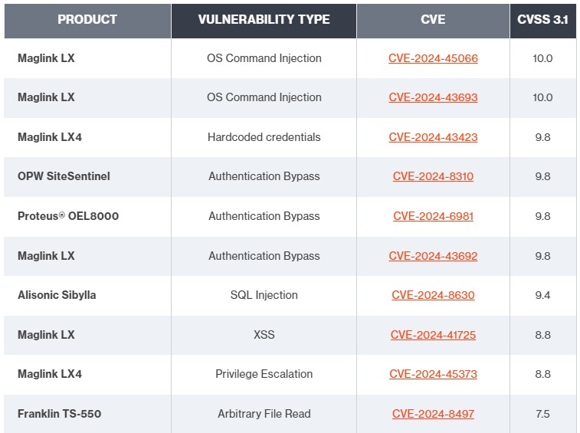580x433 pixels.
Task: Click the OPW SiteSentinel product cell
Action: [x=64, y=176]
